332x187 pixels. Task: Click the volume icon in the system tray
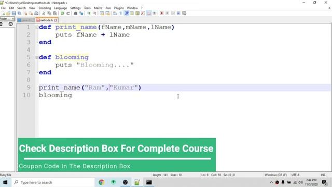point(300,182)
